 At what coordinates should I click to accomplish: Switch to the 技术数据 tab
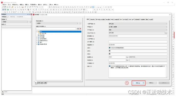pyautogui.click(x=125, y=19)
